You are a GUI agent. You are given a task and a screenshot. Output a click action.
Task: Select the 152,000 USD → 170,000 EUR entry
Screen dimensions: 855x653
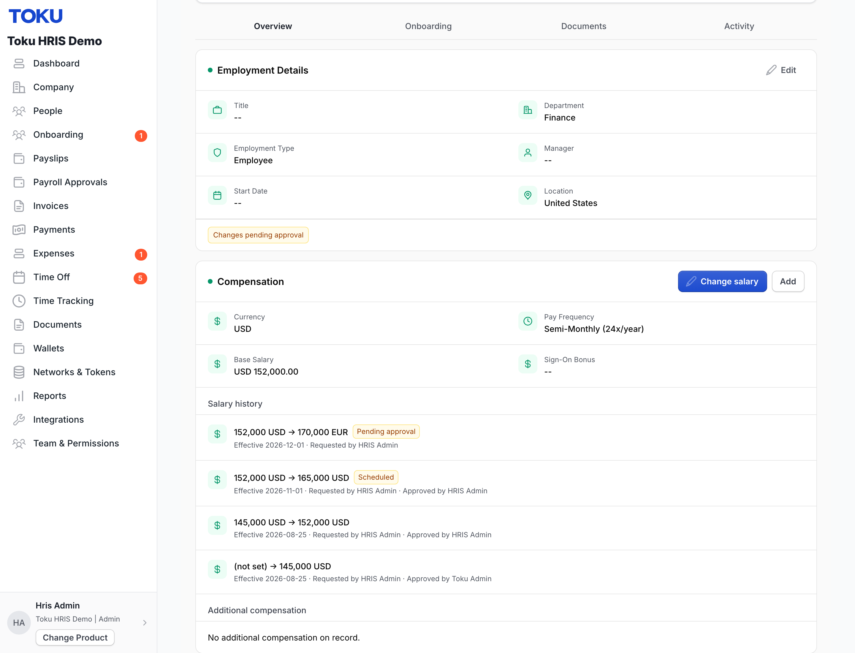506,438
